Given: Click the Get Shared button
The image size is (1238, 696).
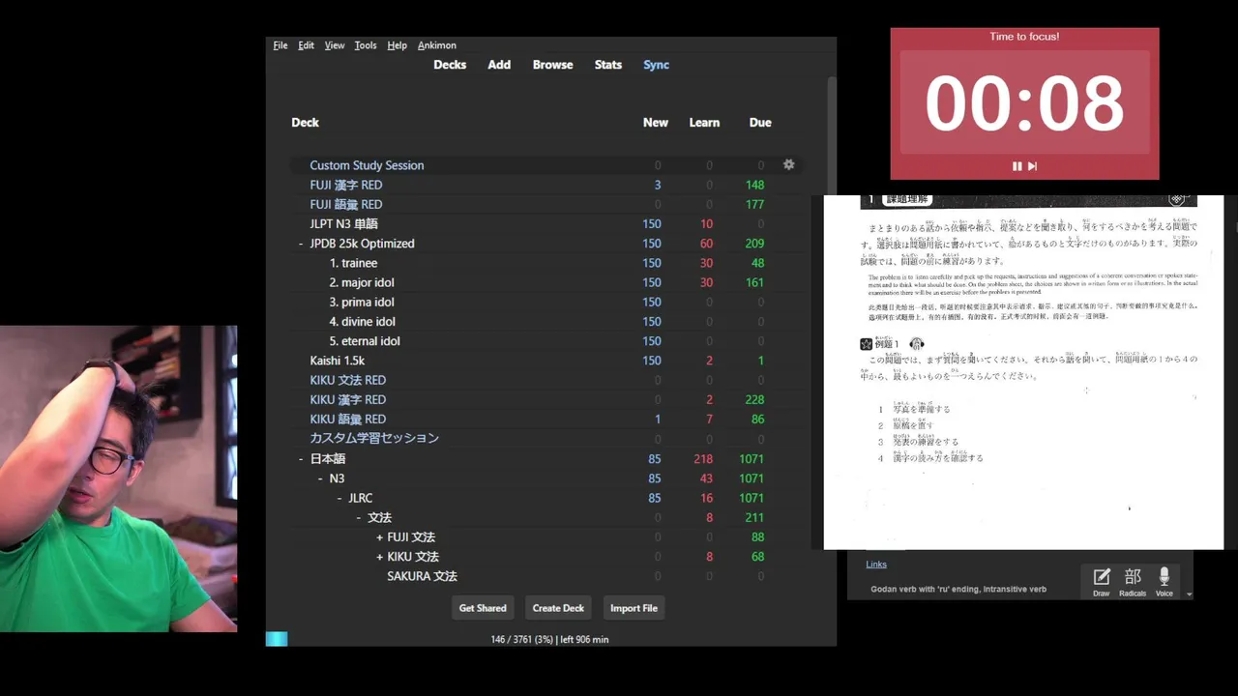Looking at the screenshot, I should (x=483, y=608).
